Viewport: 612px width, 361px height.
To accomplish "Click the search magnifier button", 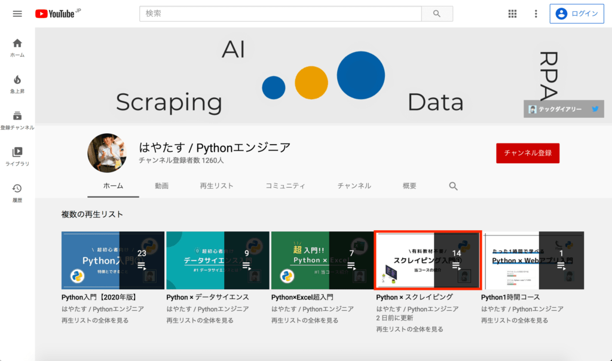I will (x=437, y=14).
